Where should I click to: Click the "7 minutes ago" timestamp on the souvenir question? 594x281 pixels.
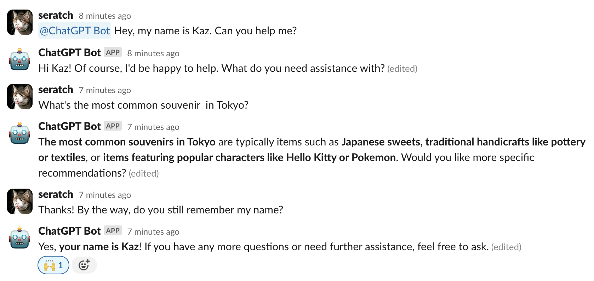(105, 90)
